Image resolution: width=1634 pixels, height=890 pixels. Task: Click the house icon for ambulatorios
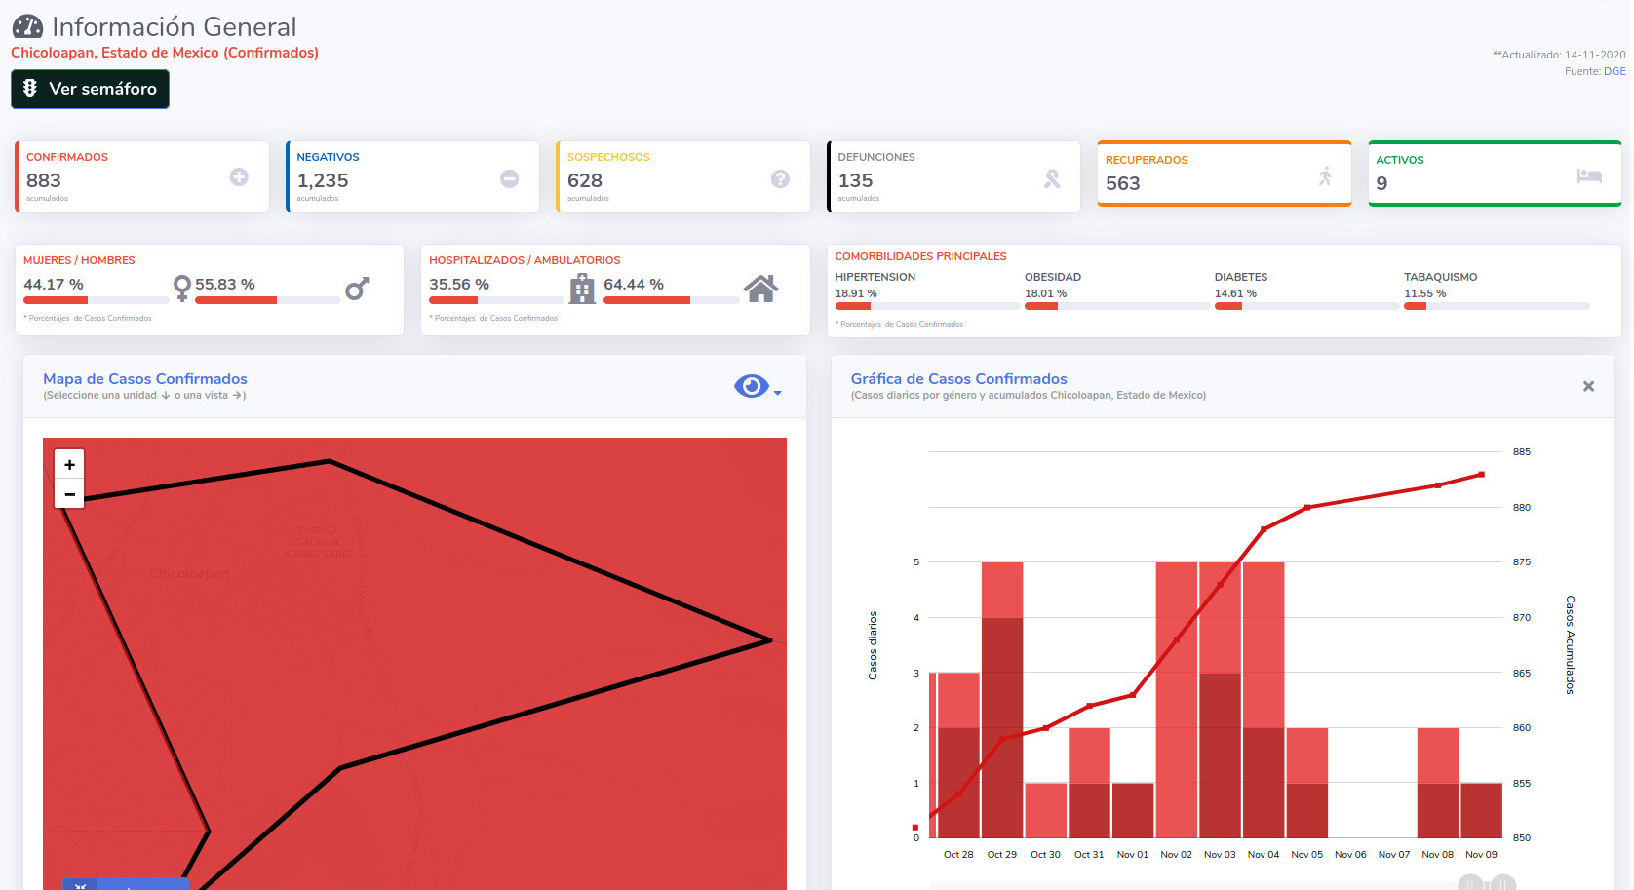(x=760, y=289)
